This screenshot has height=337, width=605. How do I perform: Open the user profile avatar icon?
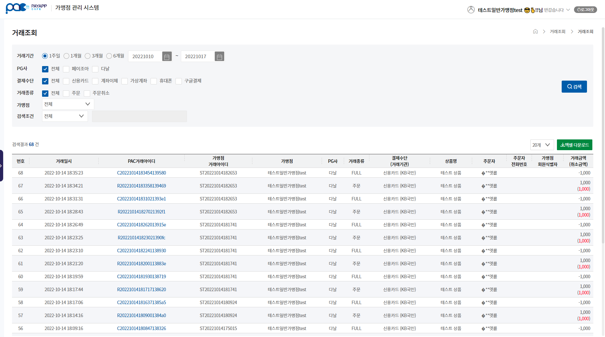click(471, 10)
